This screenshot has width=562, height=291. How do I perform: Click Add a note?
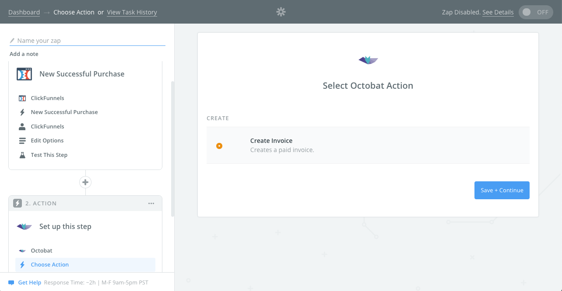pyautogui.click(x=24, y=54)
